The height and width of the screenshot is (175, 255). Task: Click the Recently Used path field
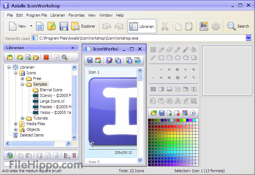point(139,38)
